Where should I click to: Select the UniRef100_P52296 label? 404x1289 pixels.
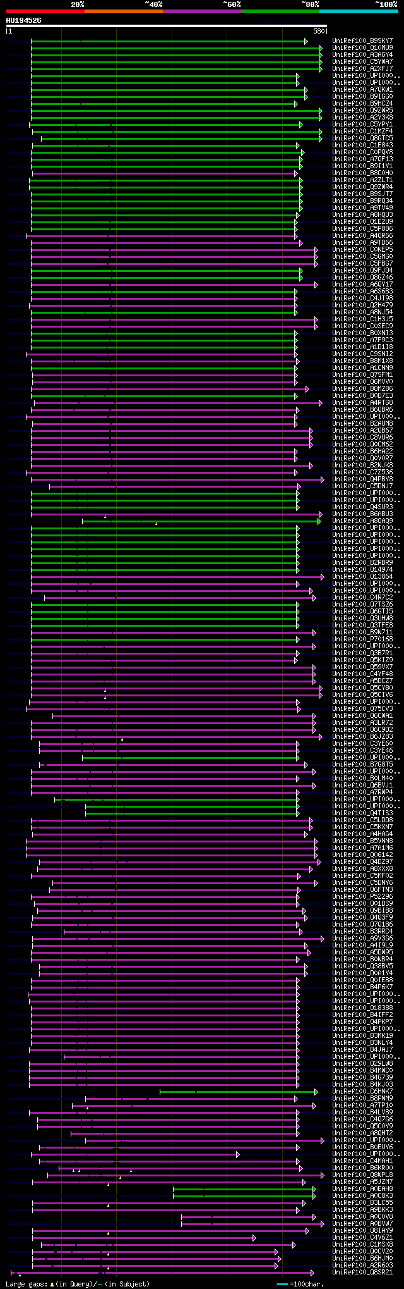[x=362, y=896]
